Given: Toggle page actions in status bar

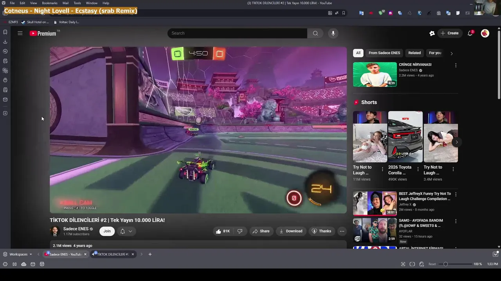Looking at the screenshot, I should click(422, 264).
